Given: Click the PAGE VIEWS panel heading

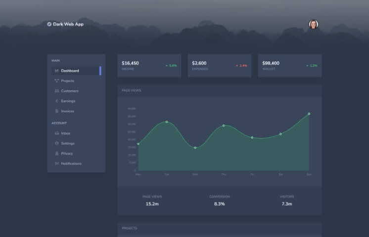Looking at the screenshot, I should [x=132, y=90].
